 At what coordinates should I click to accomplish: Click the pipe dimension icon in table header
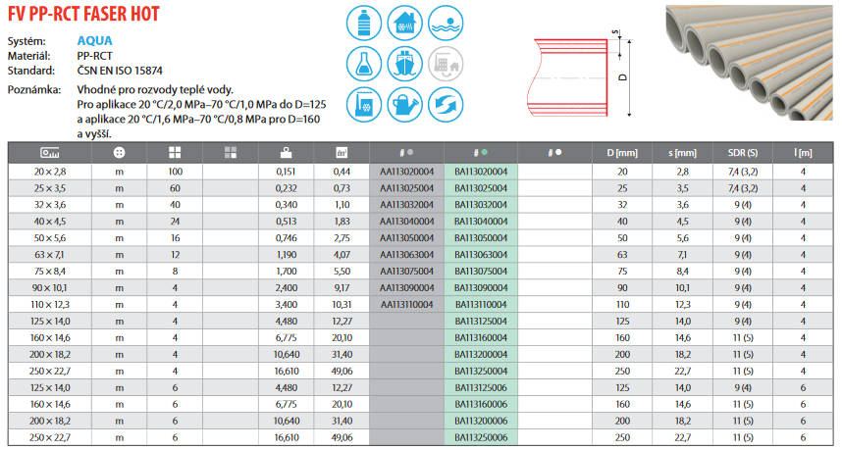(49, 153)
